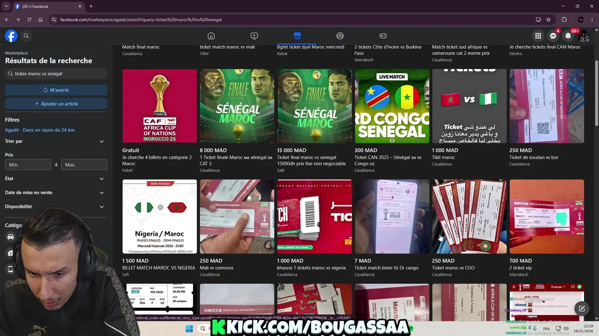The image size is (599, 336).
Task: Open the 300 MAD RD Congo Senegal listing
Action: pyautogui.click(x=392, y=121)
